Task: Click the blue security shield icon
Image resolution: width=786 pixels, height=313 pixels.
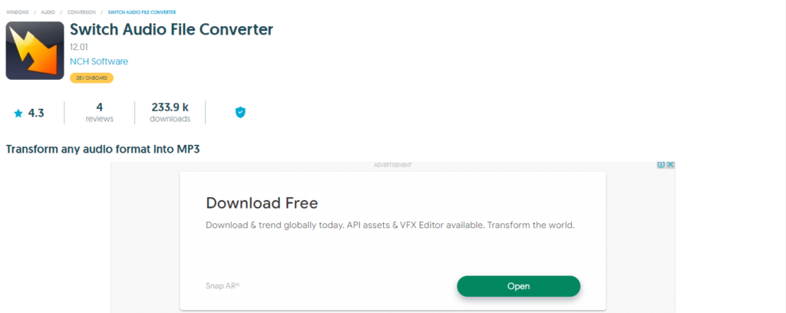Action: tap(240, 112)
